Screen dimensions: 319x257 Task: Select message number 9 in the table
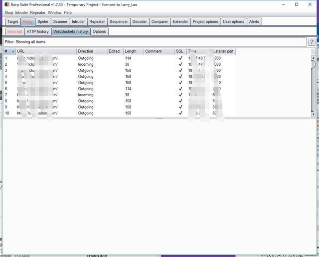click(6, 107)
